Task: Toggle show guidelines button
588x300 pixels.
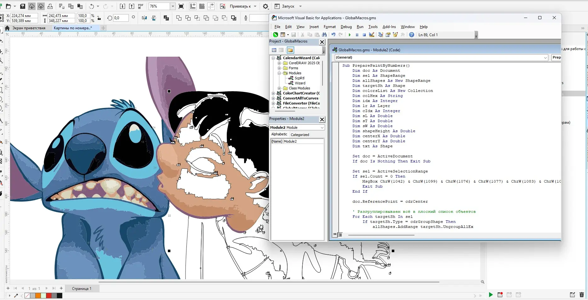Action: [x=211, y=6]
